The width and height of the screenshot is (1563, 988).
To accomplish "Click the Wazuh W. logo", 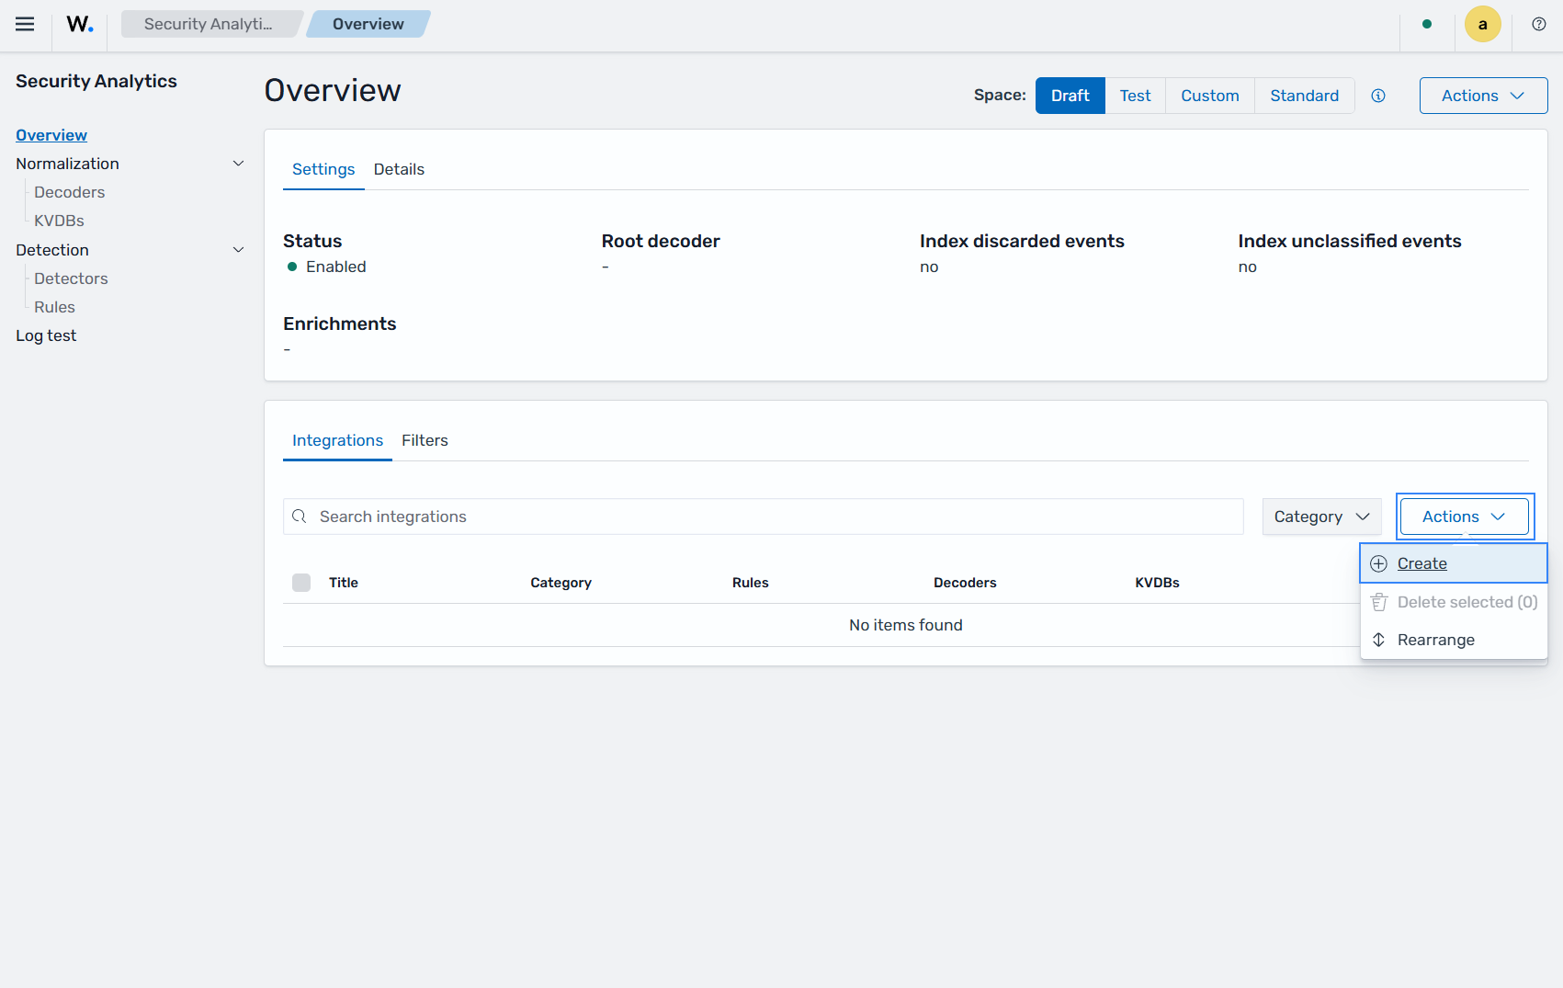I will (x=80, y=24).
